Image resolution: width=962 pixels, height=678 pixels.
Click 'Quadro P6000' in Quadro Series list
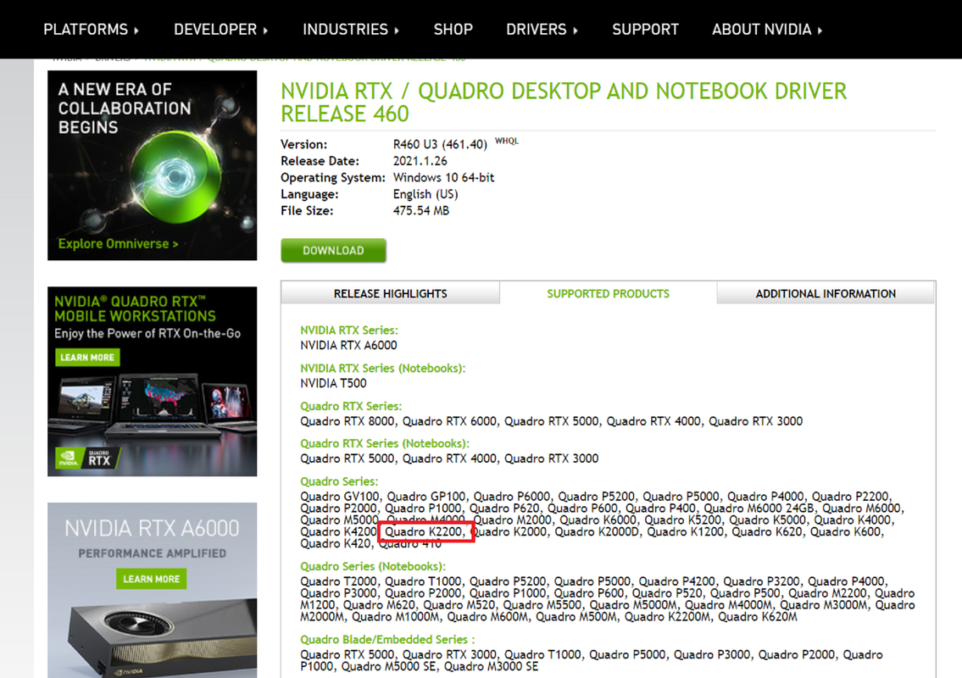[512, 497]
